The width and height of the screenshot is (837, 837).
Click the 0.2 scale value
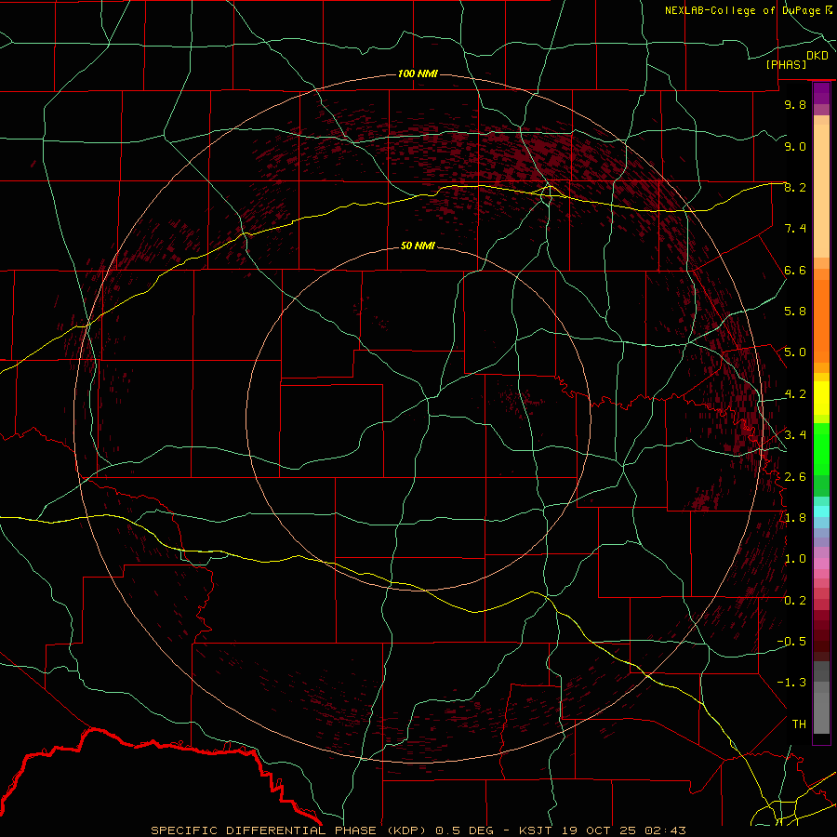795,601
